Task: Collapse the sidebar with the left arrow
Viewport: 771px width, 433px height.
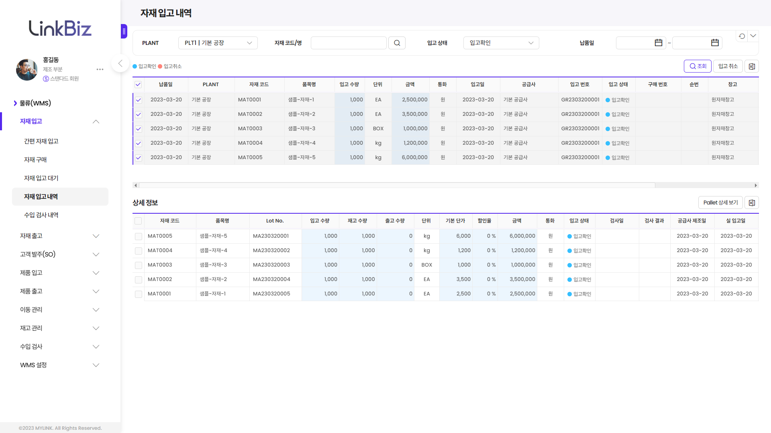Action: [x=120, y=63]
